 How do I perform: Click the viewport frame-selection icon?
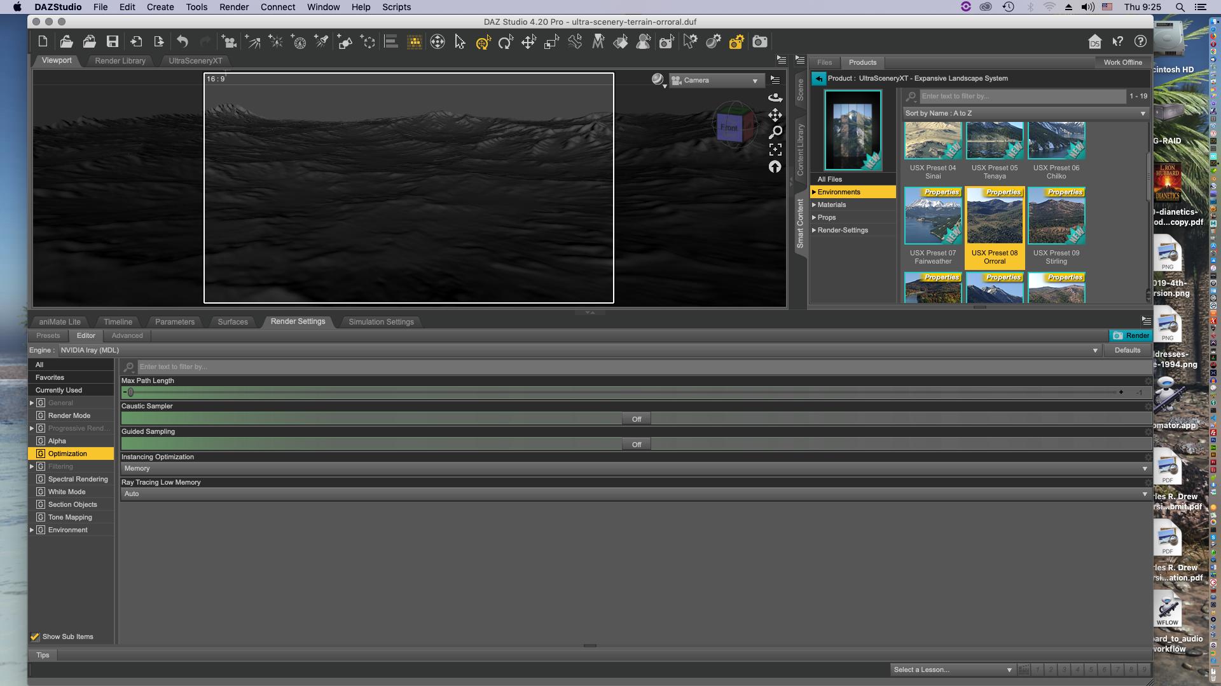pyautogui.click(x=775, y=150)
